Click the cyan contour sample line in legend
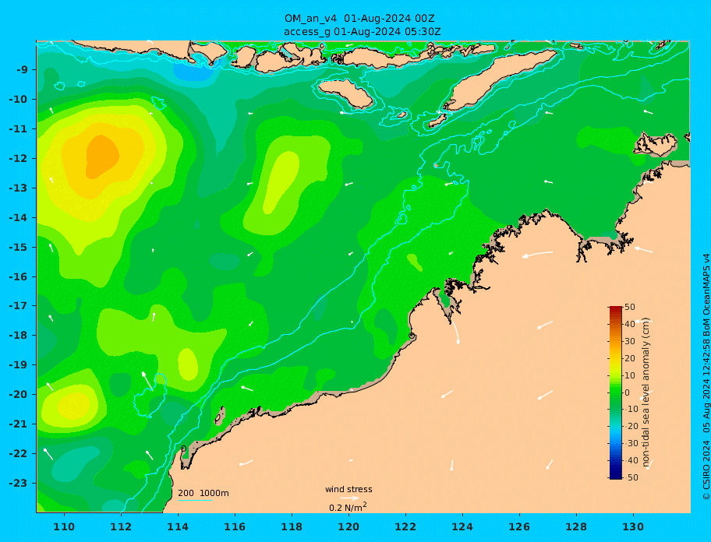Viewport: 711px width, 542px height. 195,500
